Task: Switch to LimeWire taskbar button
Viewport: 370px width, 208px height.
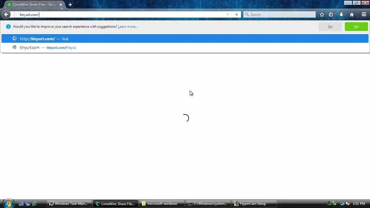Action: pos(116,204)
